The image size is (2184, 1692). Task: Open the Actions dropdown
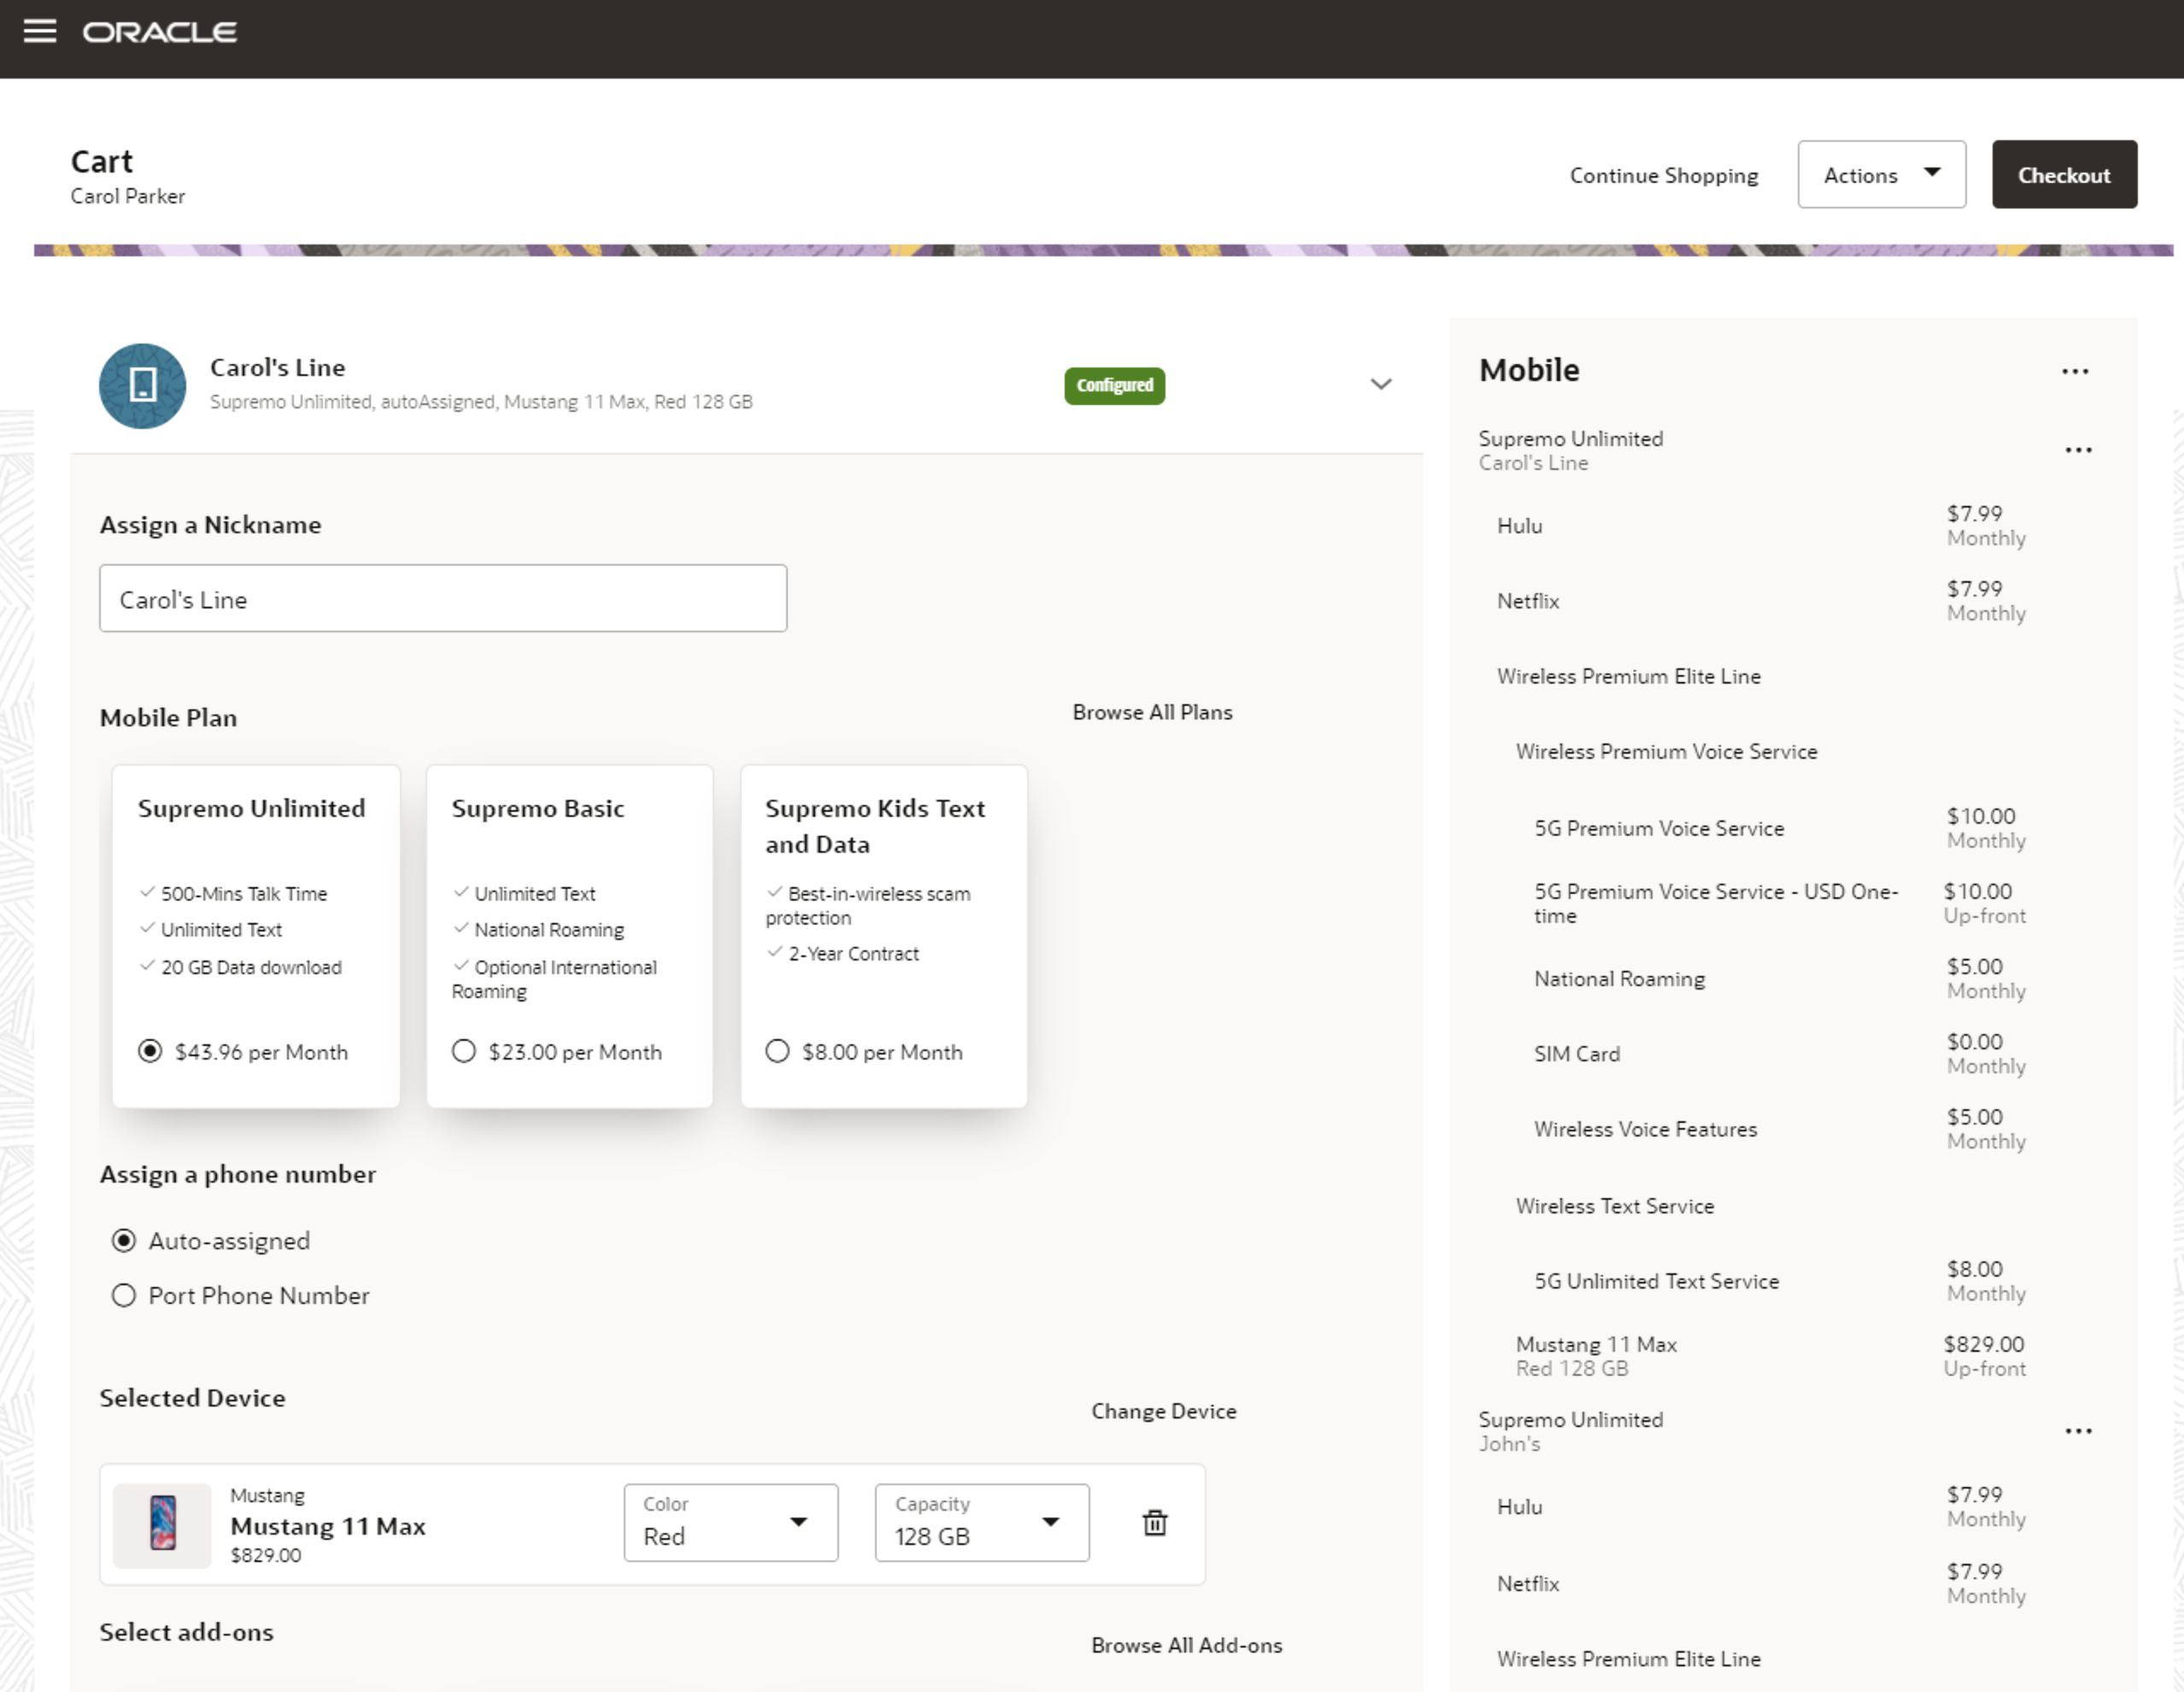click(1881, 174)
